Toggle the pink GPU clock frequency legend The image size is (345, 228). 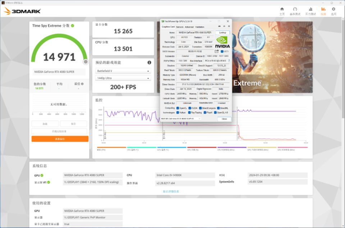pos(292,149)
